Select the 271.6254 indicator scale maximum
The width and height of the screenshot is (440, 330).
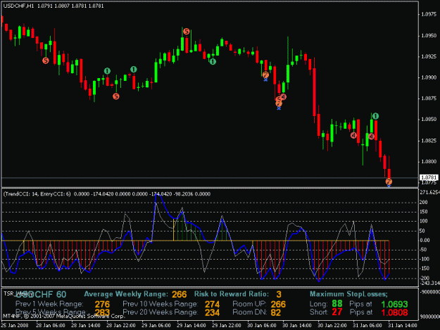429,193
